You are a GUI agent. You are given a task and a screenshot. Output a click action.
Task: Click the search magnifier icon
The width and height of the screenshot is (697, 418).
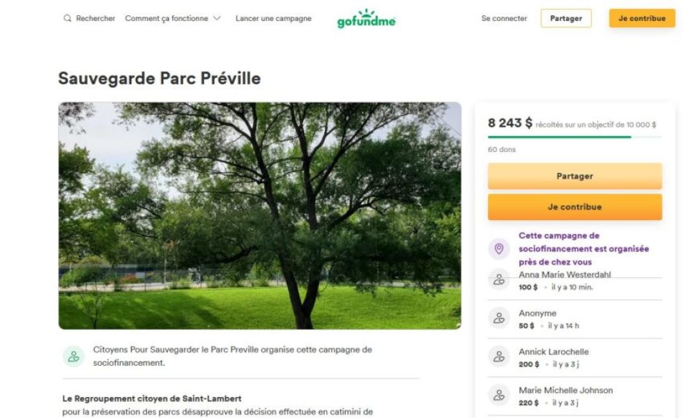coord(67,18)
